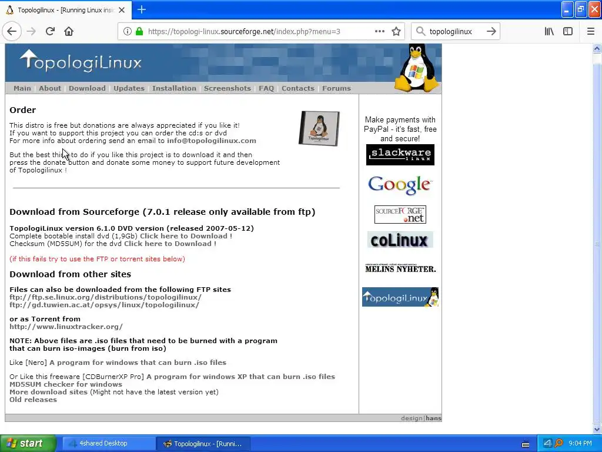This screenshot has width=602, height=452.
Task: Select the Topologilinux browser tab
Action: coord(66,10)
